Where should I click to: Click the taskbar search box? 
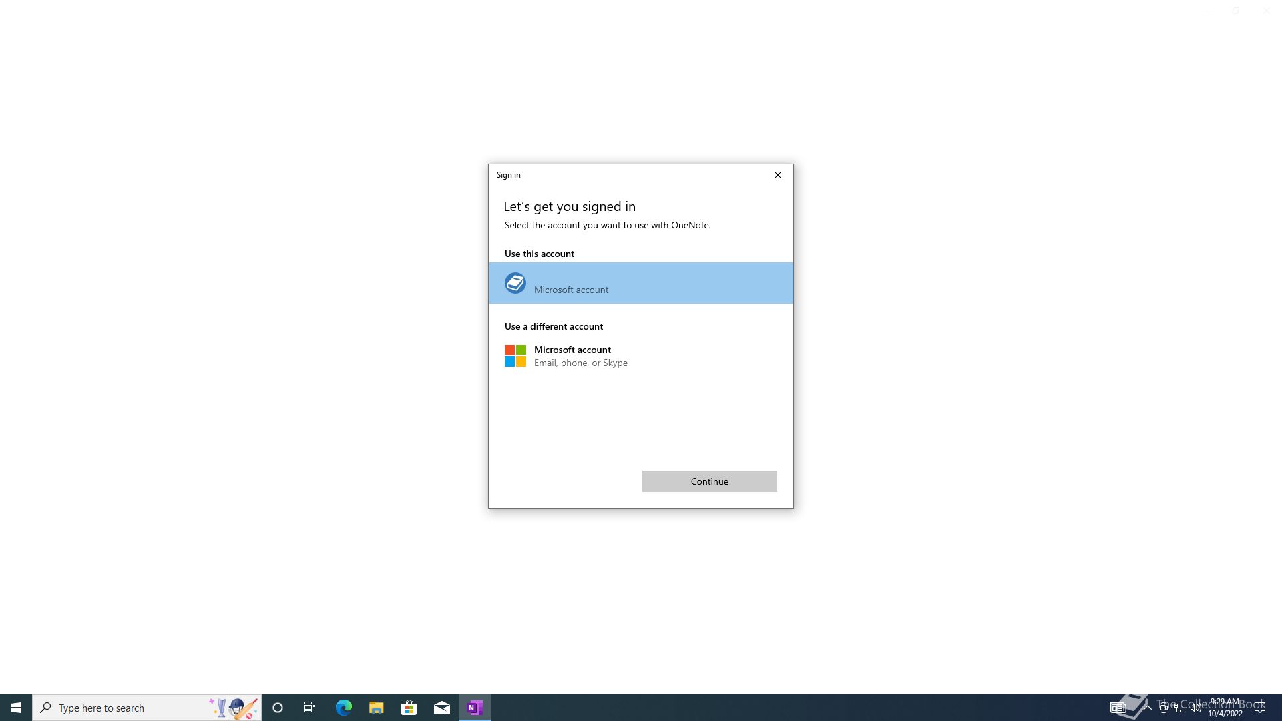[x=147, y=708]
